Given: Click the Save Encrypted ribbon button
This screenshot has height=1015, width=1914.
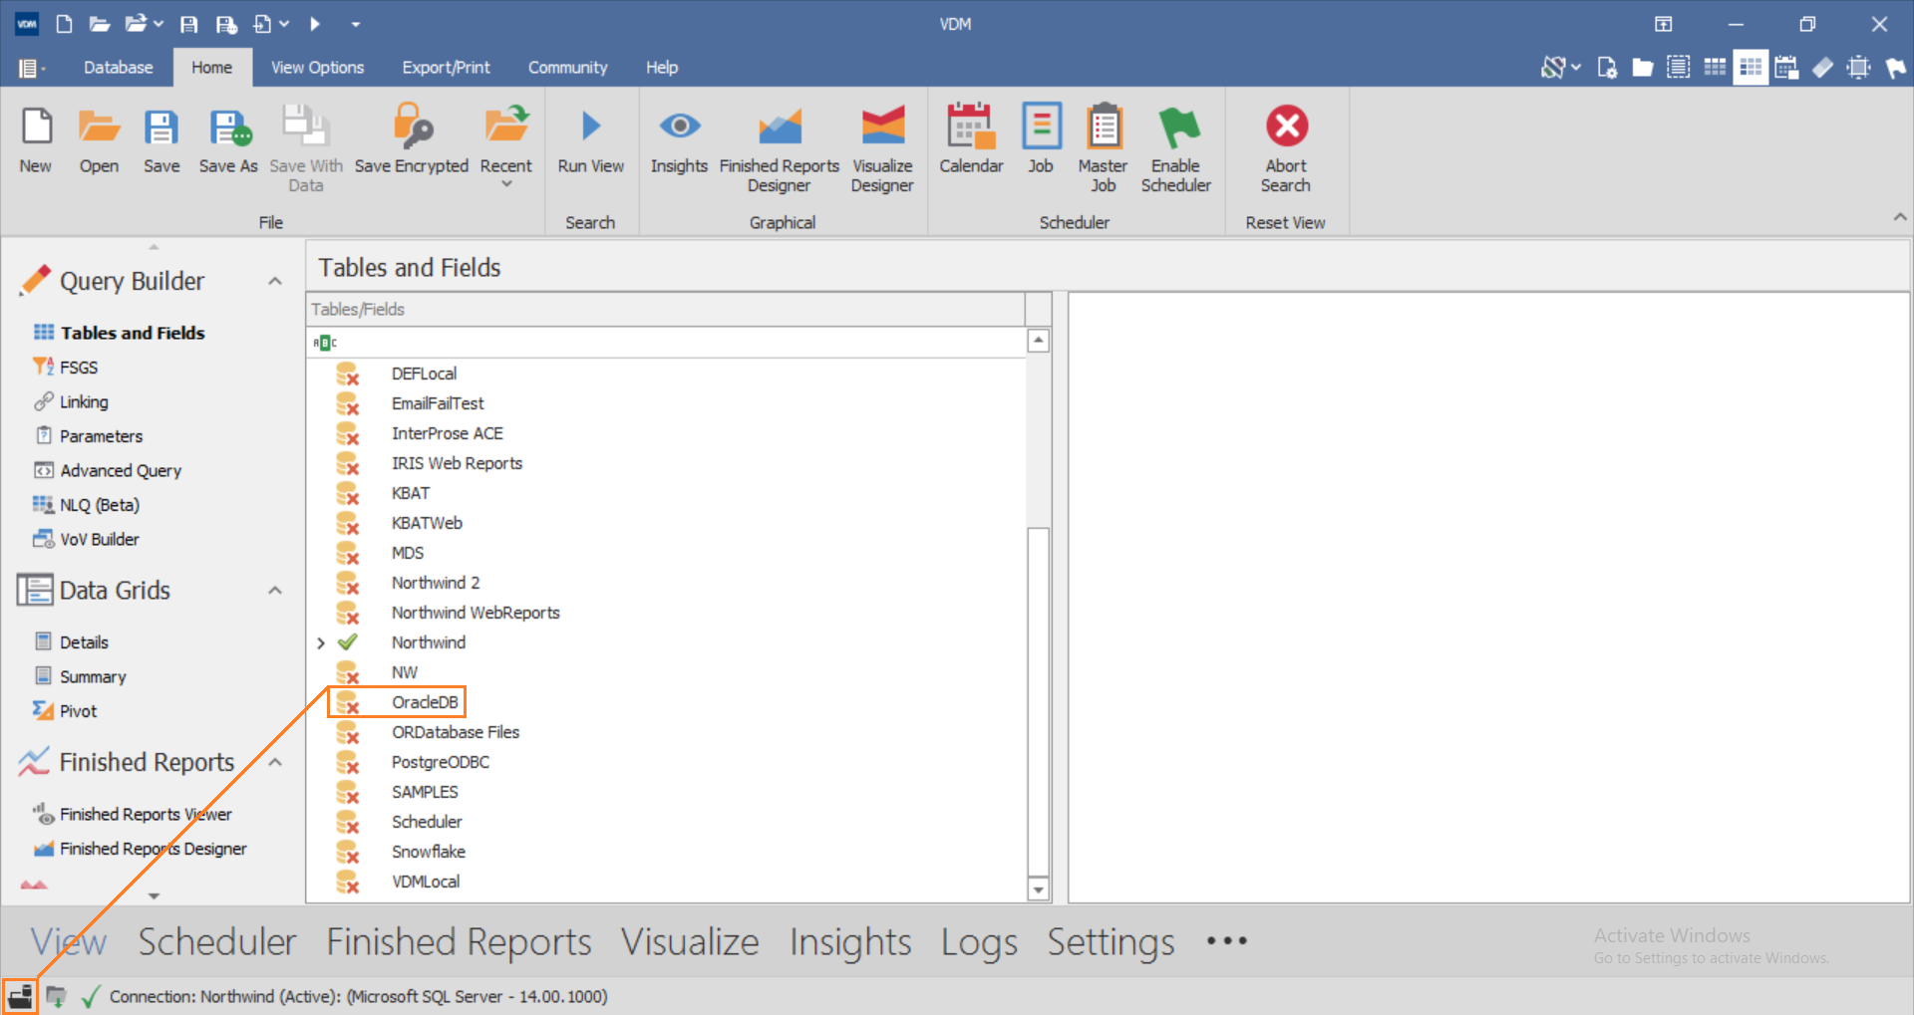Looking at the screenshot, I should (x=412, y=140).
